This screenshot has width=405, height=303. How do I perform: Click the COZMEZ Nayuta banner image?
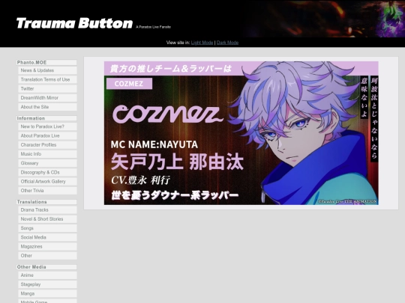tap(241, 133)
